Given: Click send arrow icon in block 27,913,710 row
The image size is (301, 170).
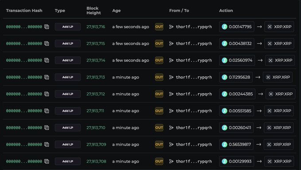Looking at the screenshot, I should (x=171, y=128).
